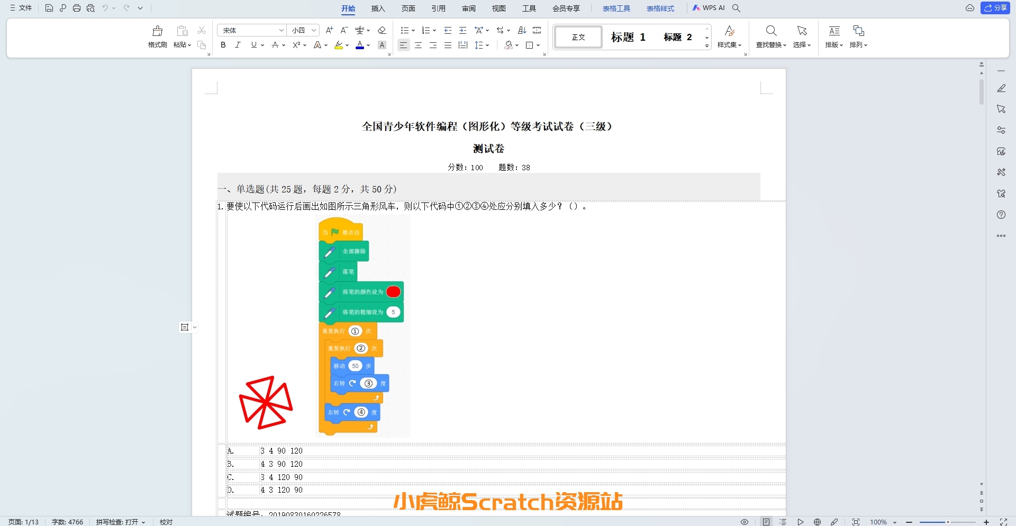Clear formatting with the eraser icon
The height and width of the screenshot is (526, 1016).
(x=382, y=30)
